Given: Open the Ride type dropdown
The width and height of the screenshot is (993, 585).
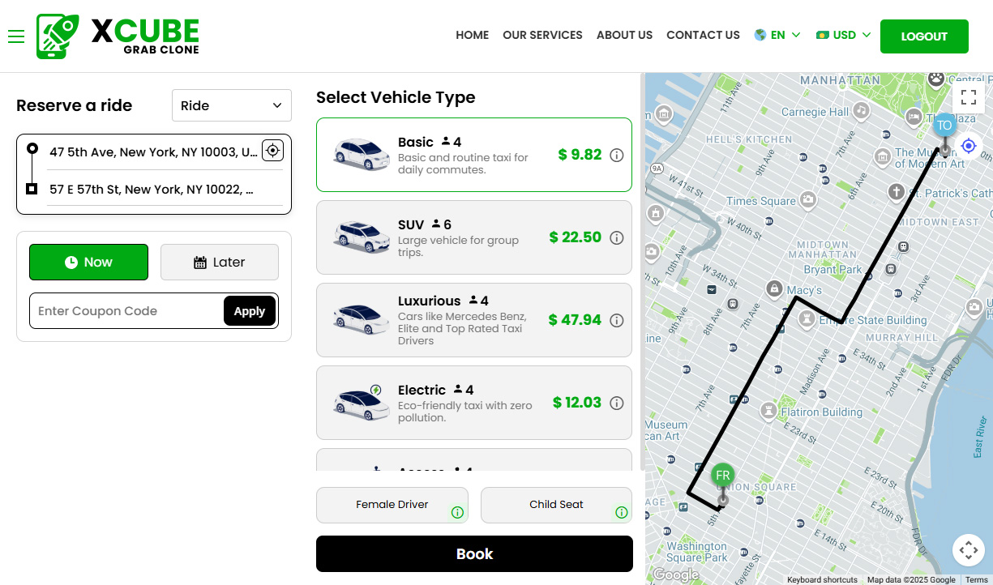Looking at the screenshot, I should point(231,105).
